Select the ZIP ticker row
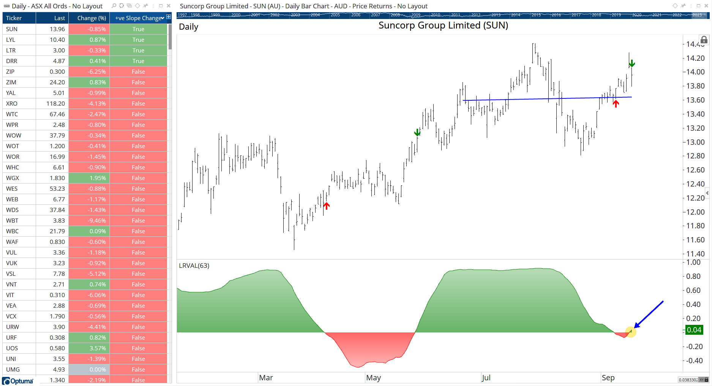The width and height of the screenshot is (712, 386). tap(85, 71)
